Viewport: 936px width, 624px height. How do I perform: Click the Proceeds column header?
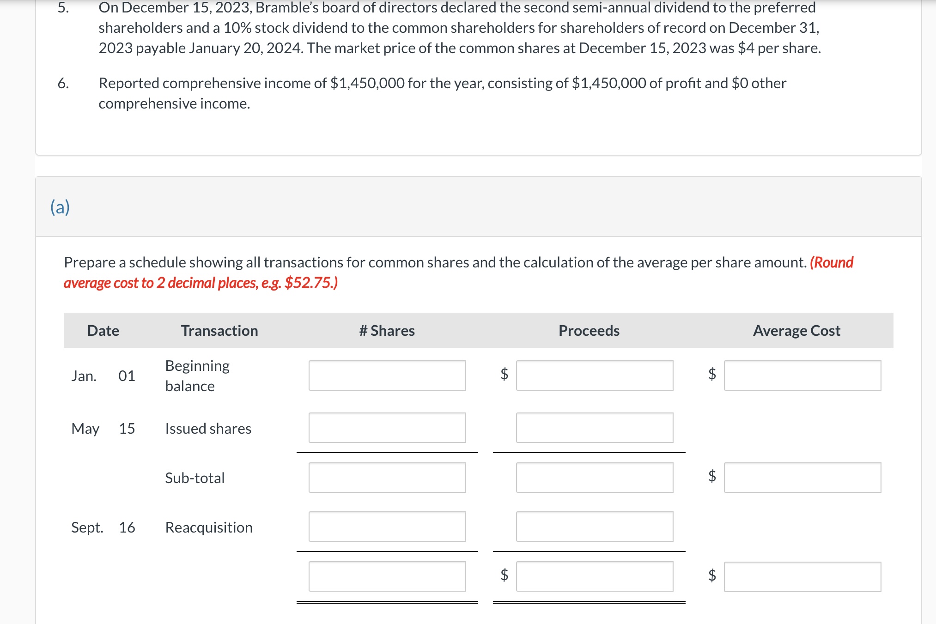coord(589,331)
